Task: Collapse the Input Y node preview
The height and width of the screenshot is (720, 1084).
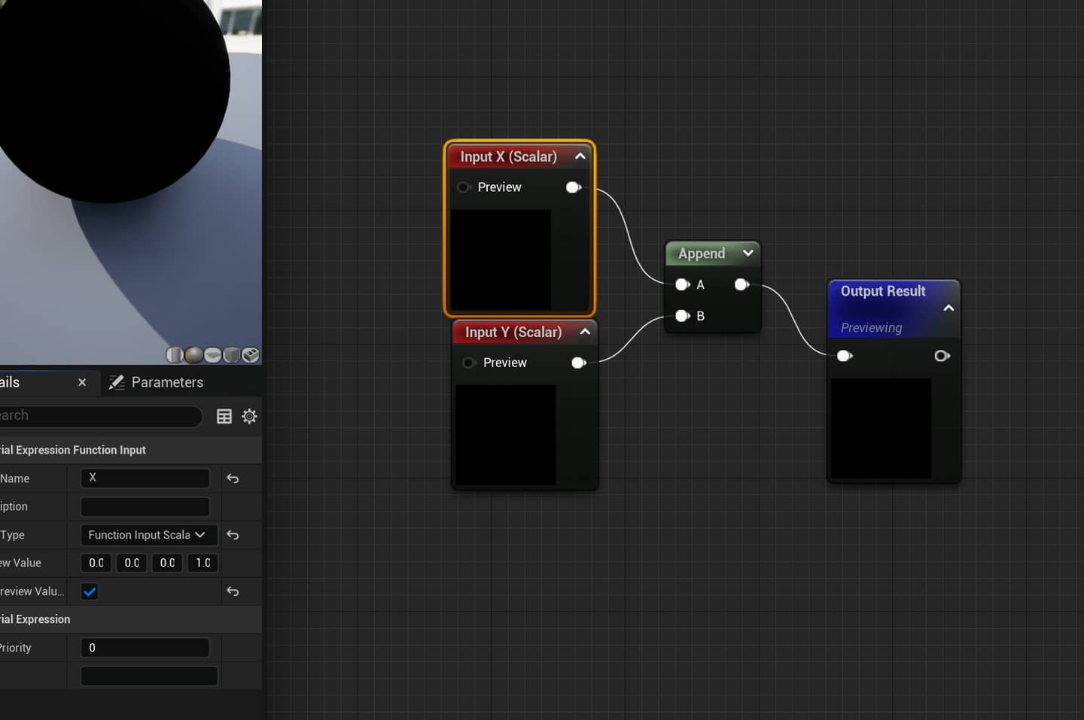Action: tap(585, 332)
